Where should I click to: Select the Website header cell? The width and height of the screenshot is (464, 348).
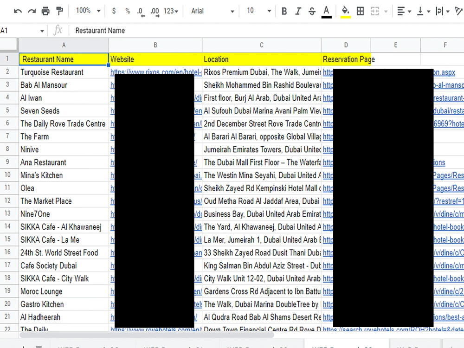tap(155, 59)
